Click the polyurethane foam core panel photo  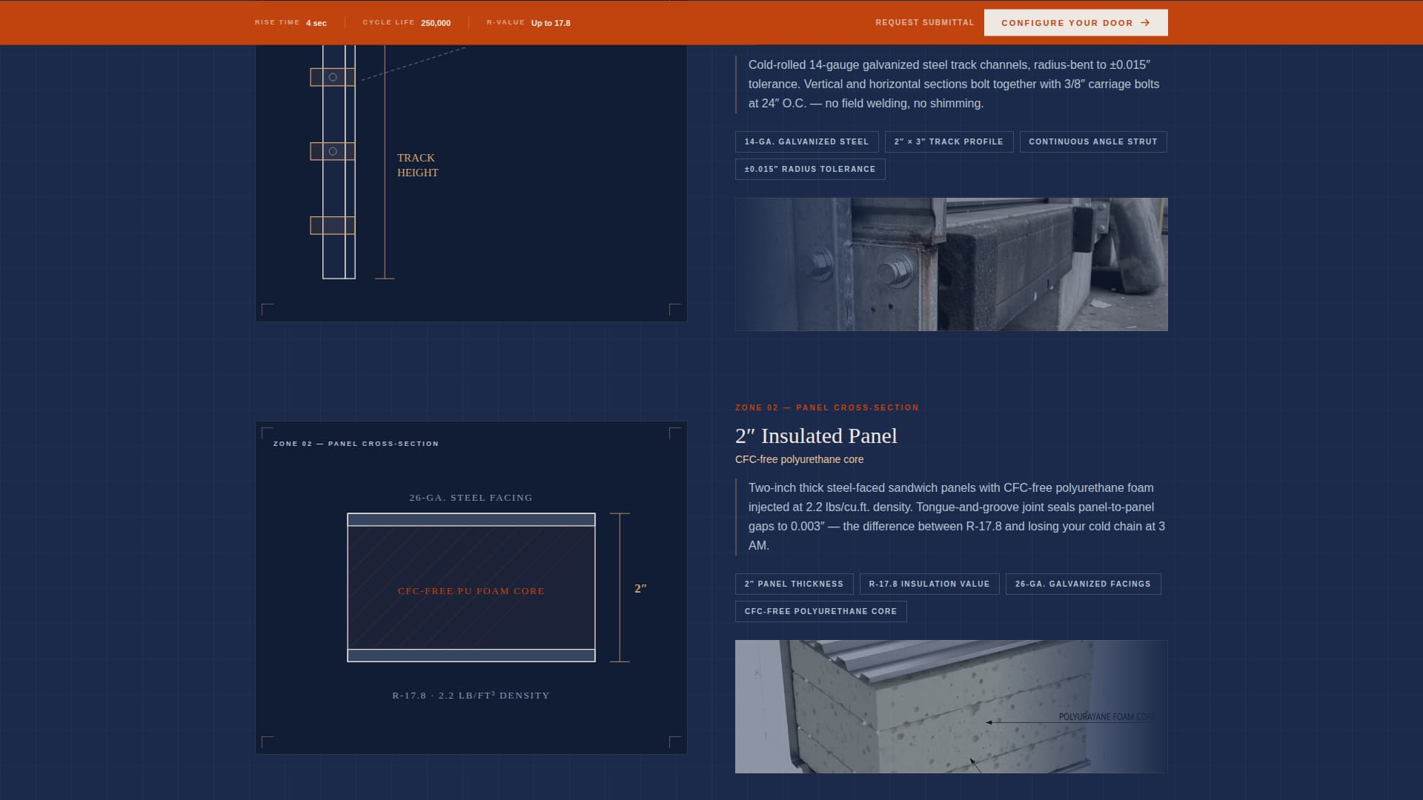tap(951, 706)
